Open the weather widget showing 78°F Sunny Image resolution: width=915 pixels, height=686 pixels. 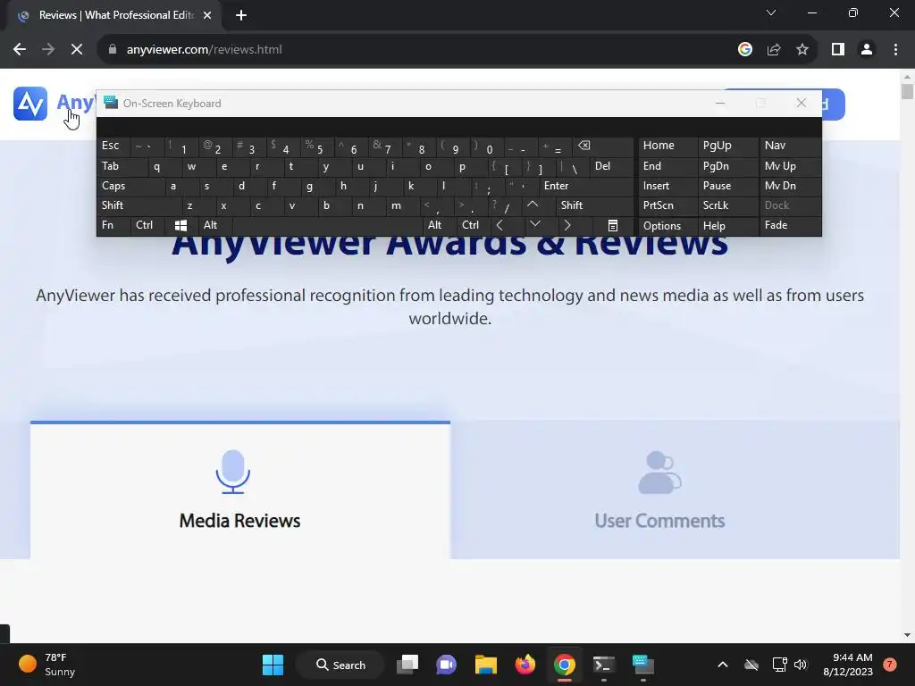click(x=48, y=665)
